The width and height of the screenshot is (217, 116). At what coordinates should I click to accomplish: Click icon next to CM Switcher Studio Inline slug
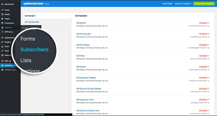point(209,114)
